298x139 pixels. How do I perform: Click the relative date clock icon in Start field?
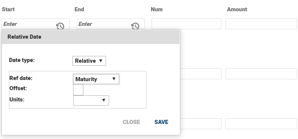[60, 26]
